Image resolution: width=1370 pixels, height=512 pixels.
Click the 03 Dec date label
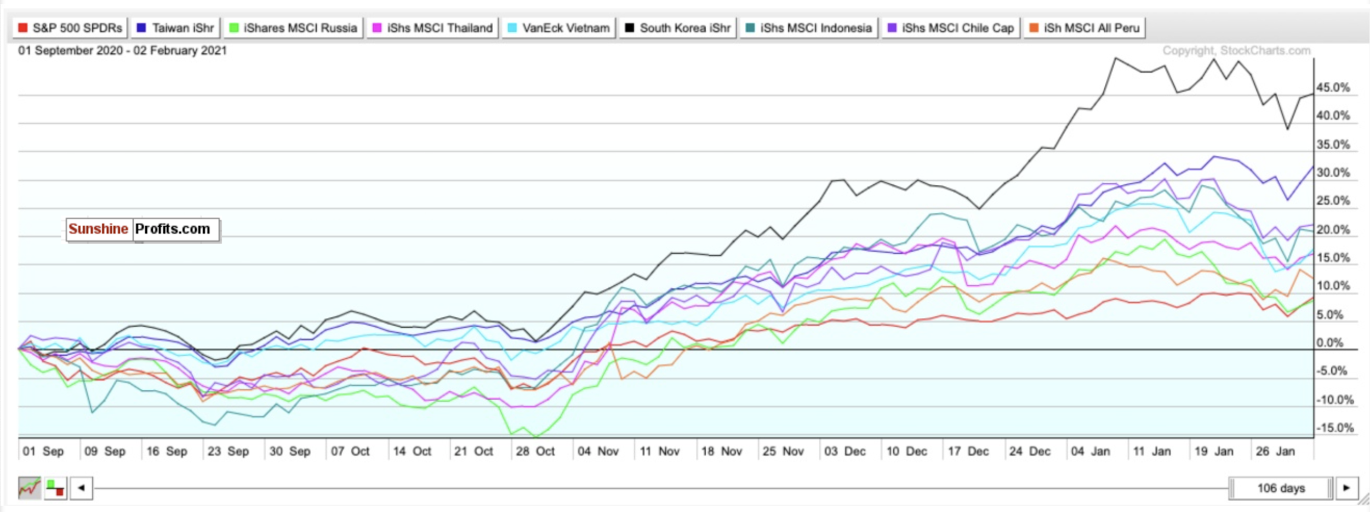[844, 451]
